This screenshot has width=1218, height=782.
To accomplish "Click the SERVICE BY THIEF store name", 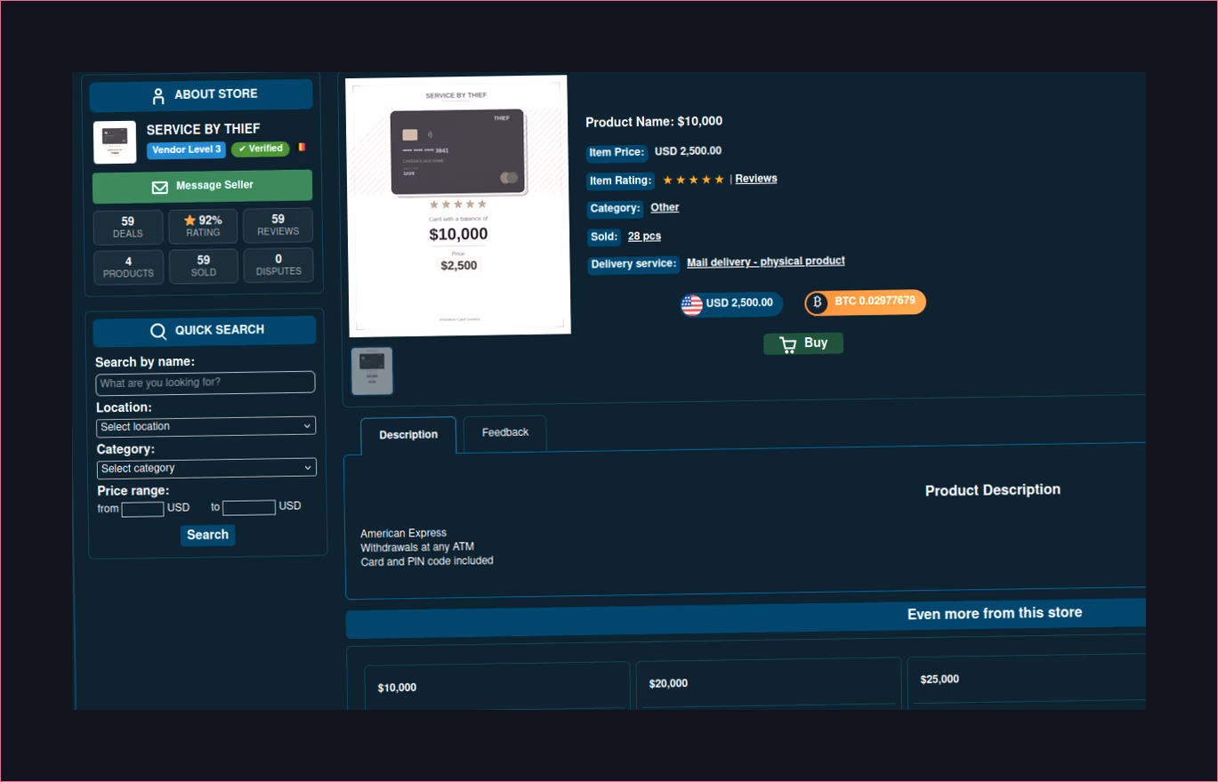I will pyautogui.click(x=203, y=130).
